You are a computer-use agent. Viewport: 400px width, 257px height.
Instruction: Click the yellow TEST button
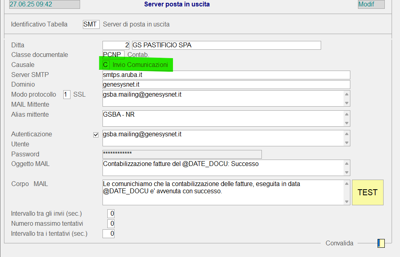pyautogui.click(x=368, y=192)
